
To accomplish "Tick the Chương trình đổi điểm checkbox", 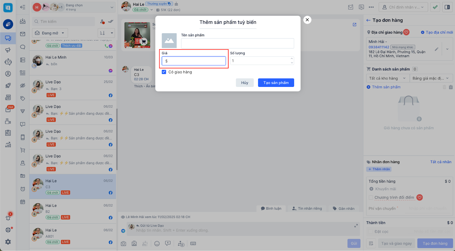I will [x=371, y=198].
